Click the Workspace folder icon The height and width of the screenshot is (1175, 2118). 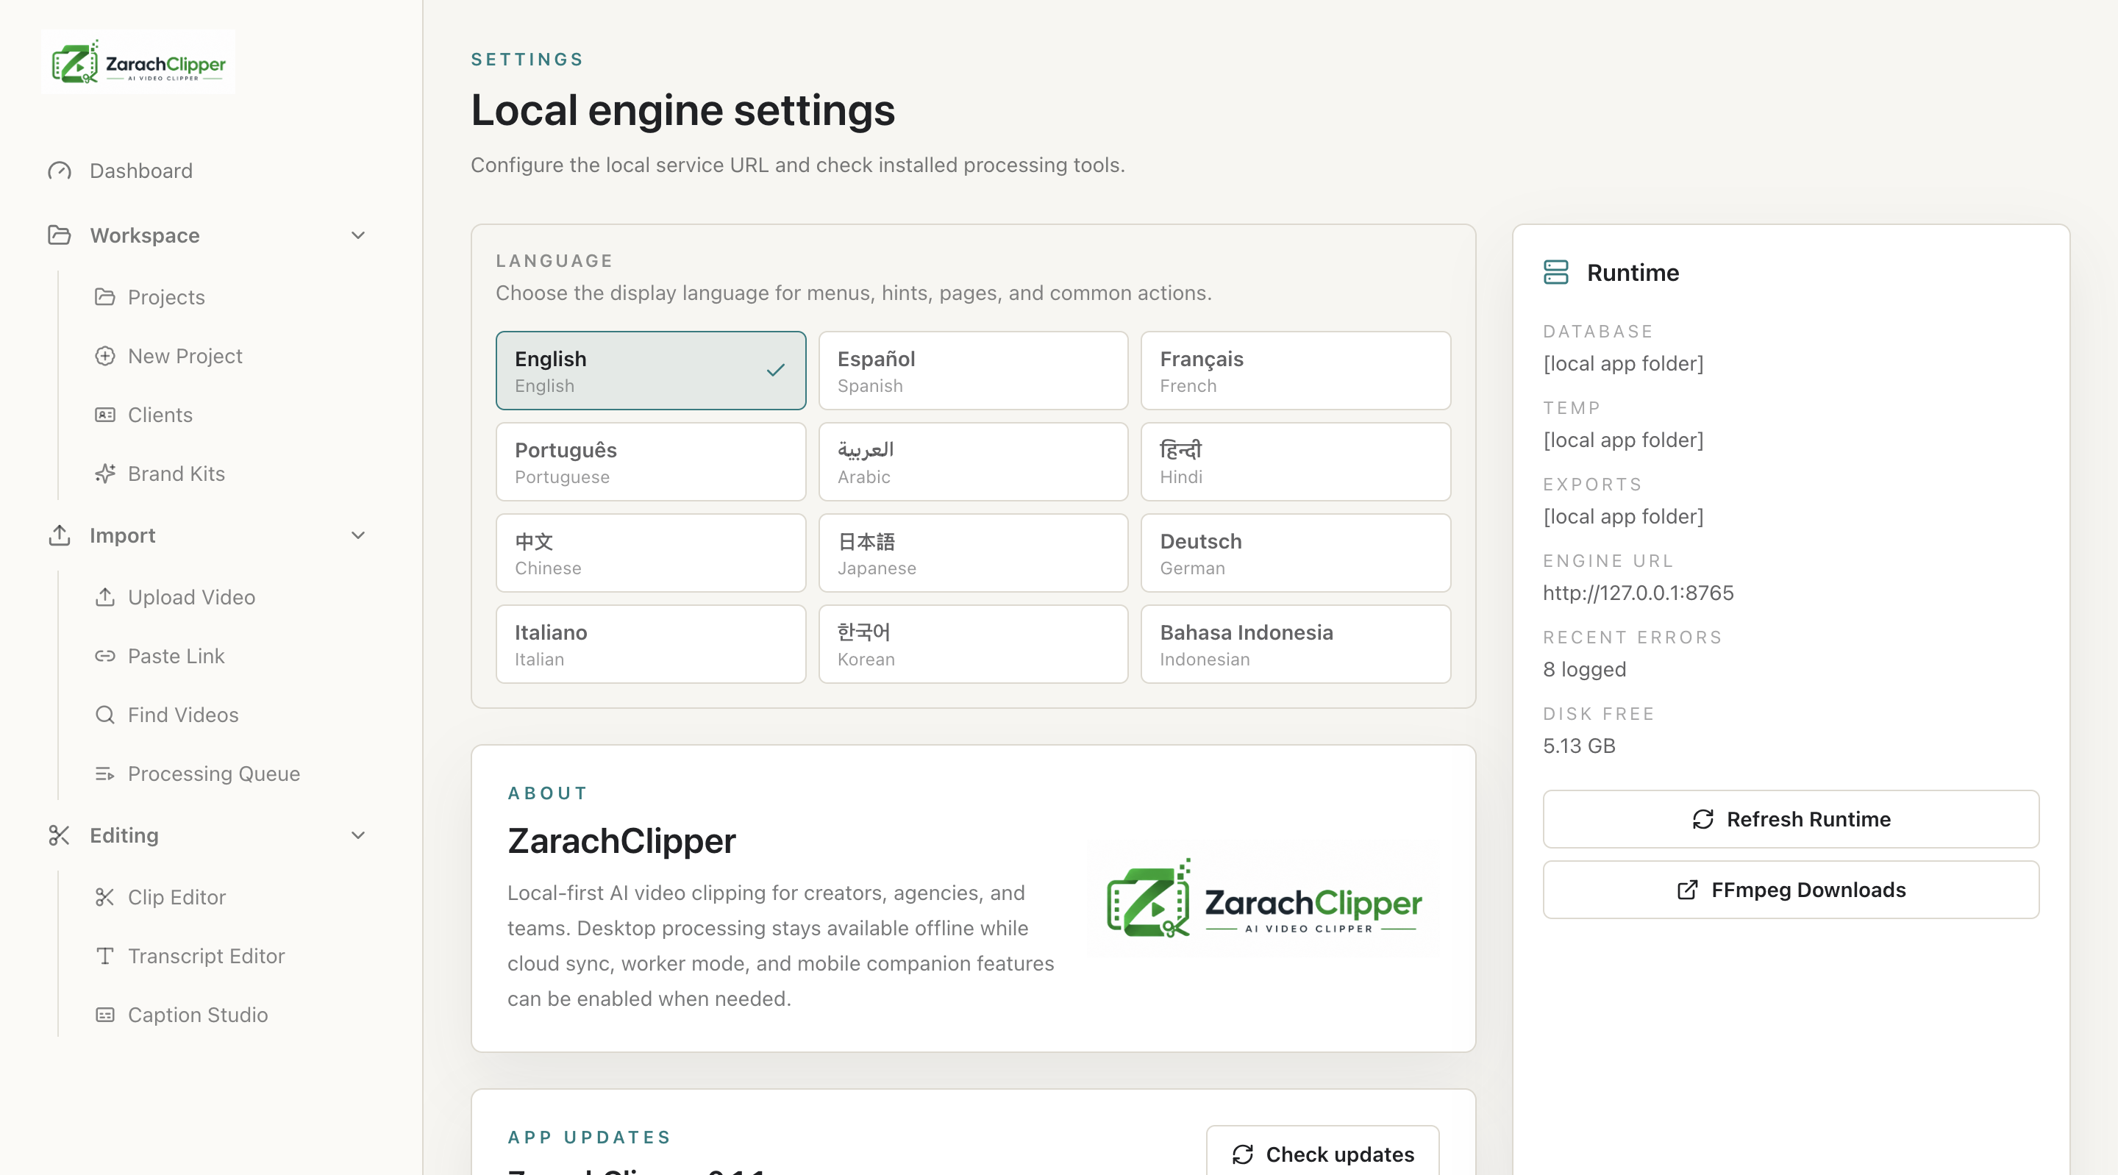(x=59, y=235)
